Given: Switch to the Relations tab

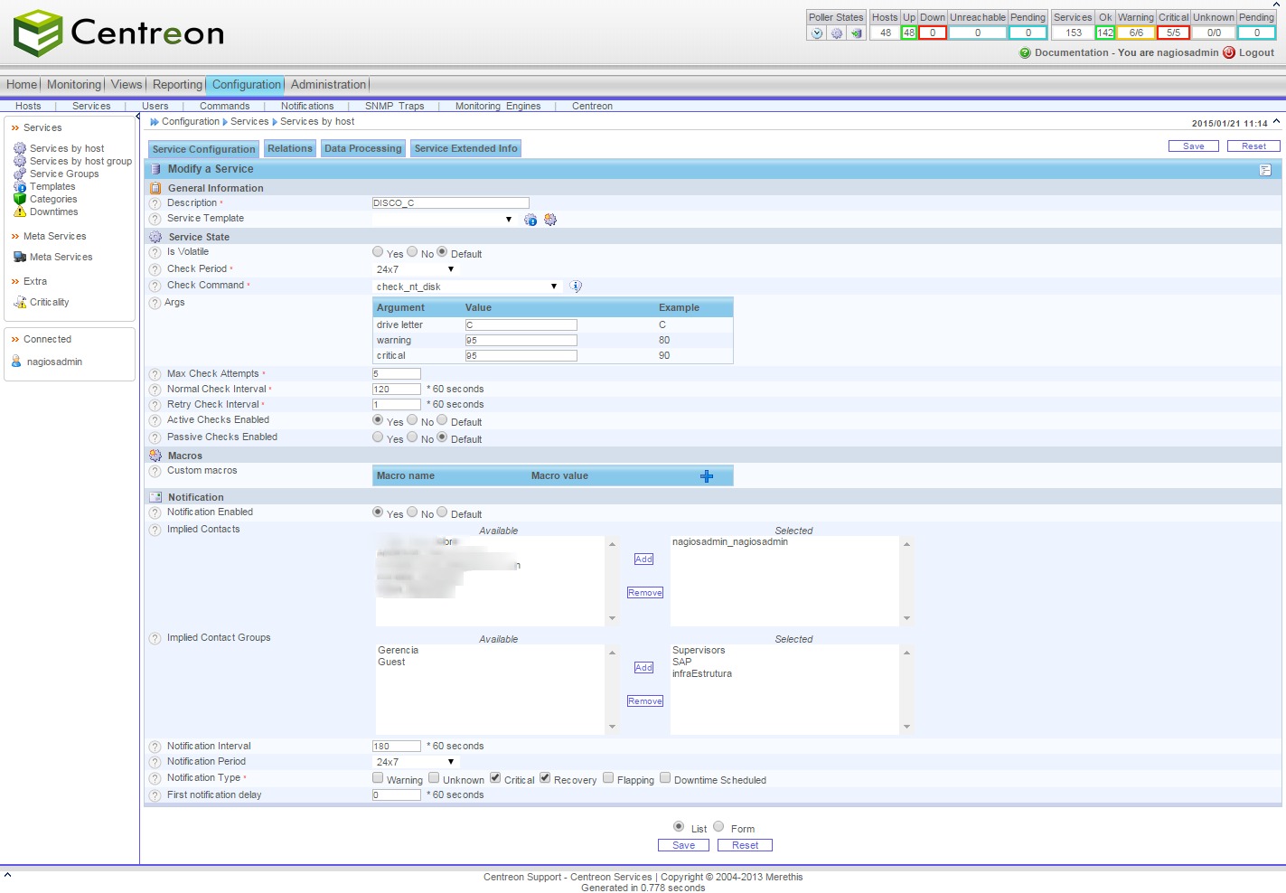Looking at the screenshot, I should [290, 149].
